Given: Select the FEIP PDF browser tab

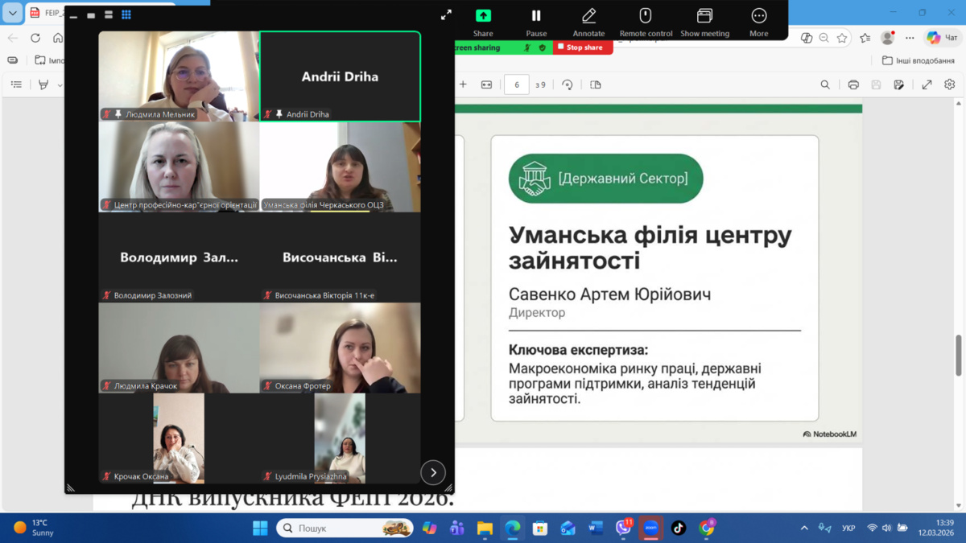Looking at the screenshot, I should (x=48, y=13).
